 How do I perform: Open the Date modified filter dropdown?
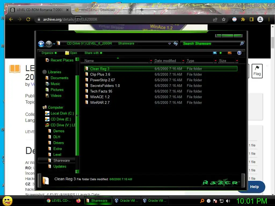183,61
